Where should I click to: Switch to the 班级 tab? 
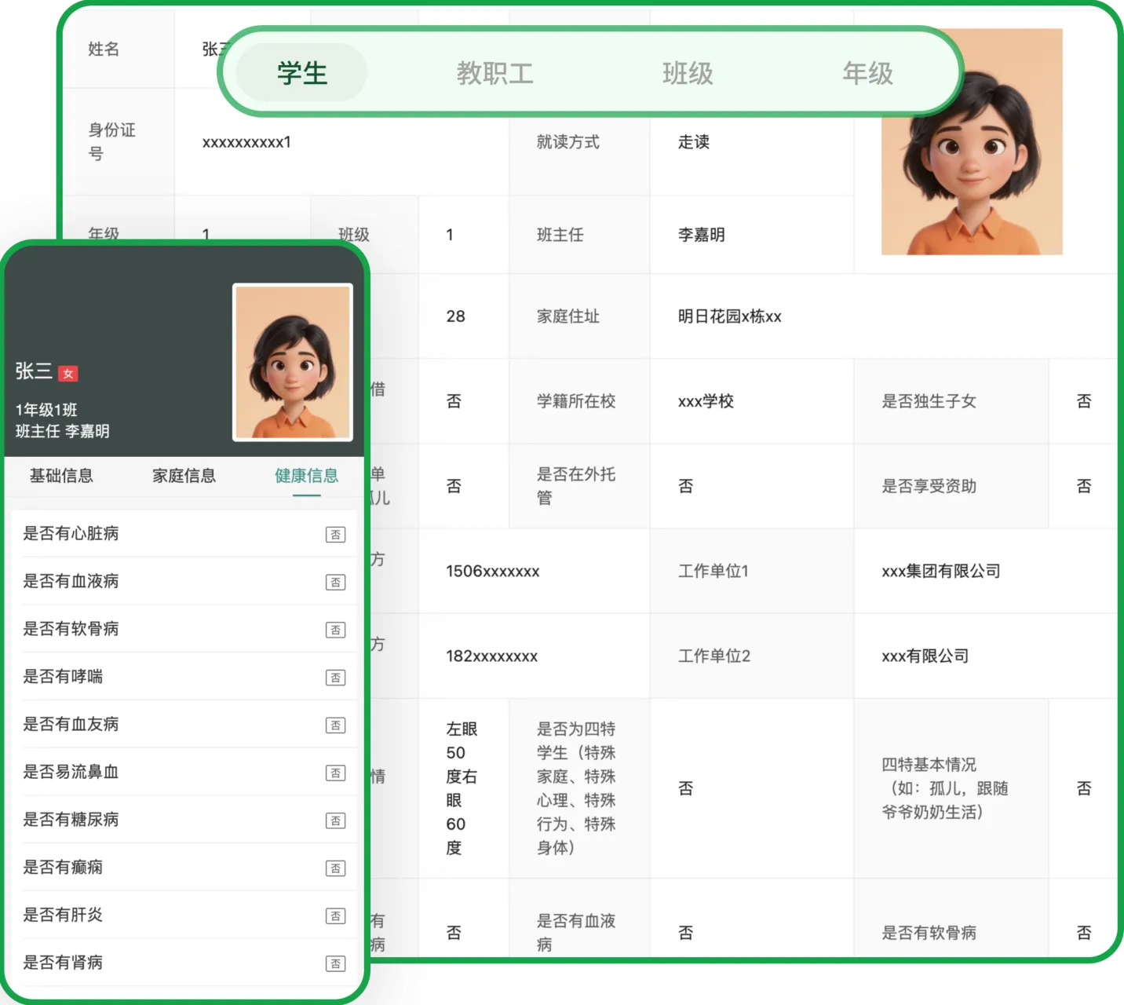686,74
